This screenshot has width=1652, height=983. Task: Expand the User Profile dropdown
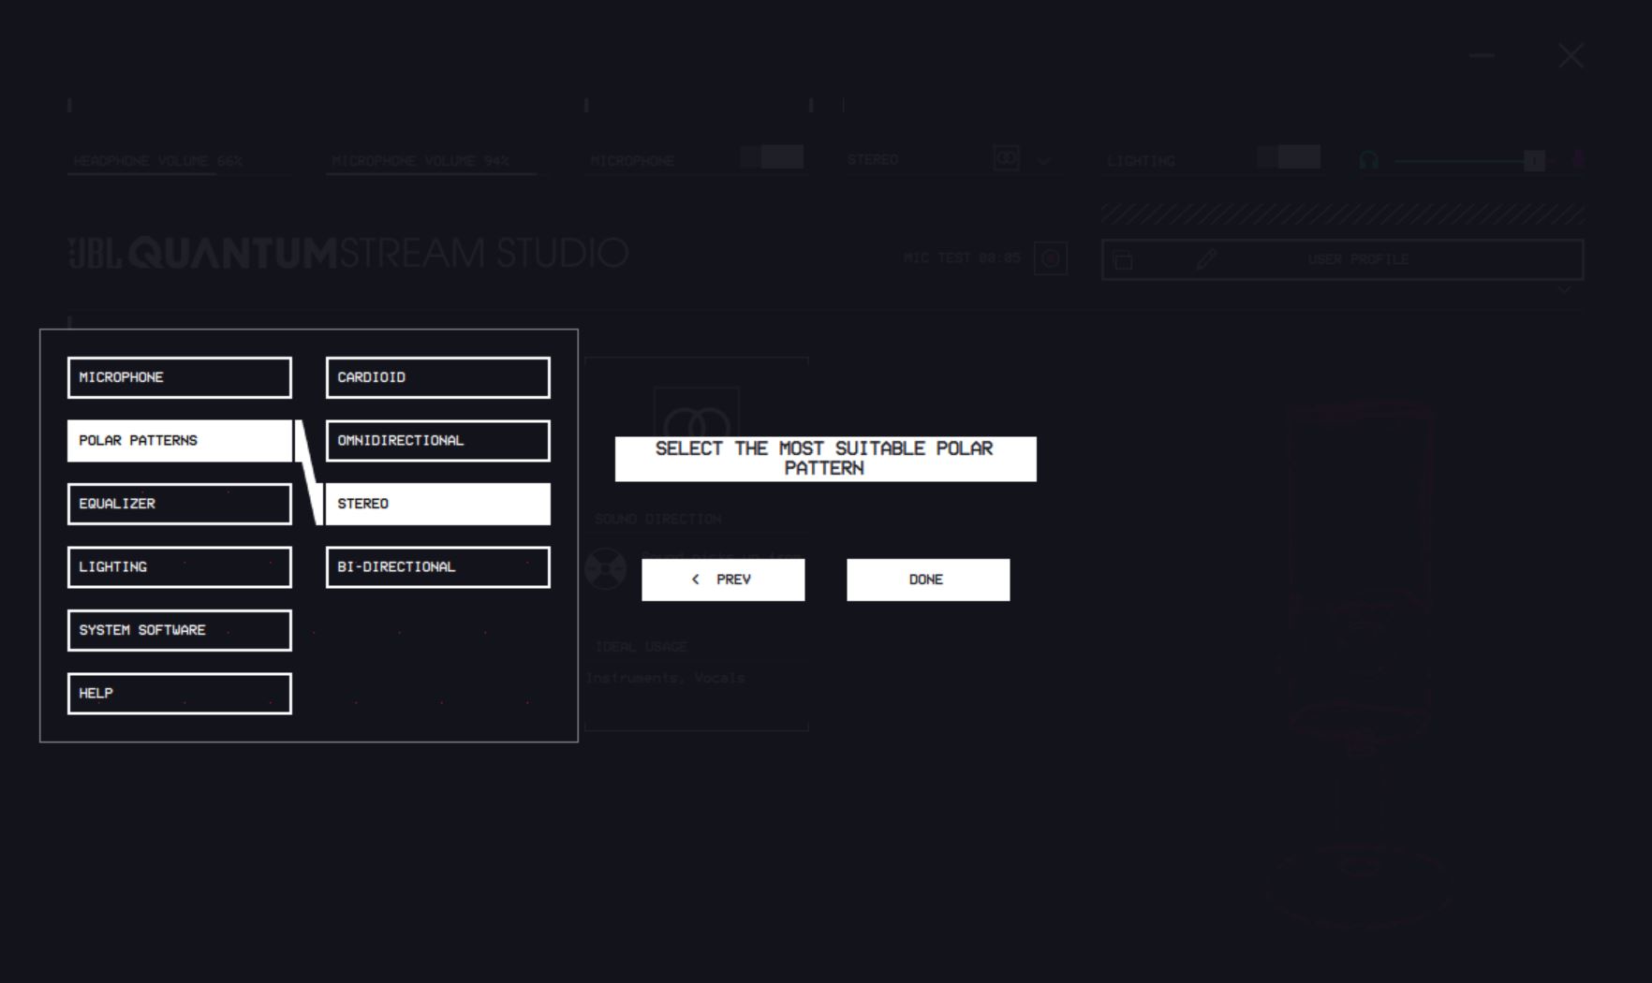tap(1565, 290)
